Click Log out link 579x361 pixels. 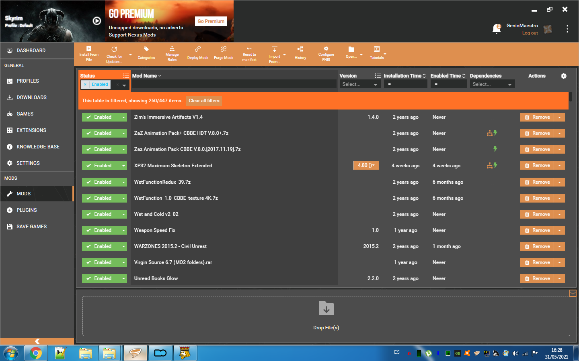tap(530, 33)
